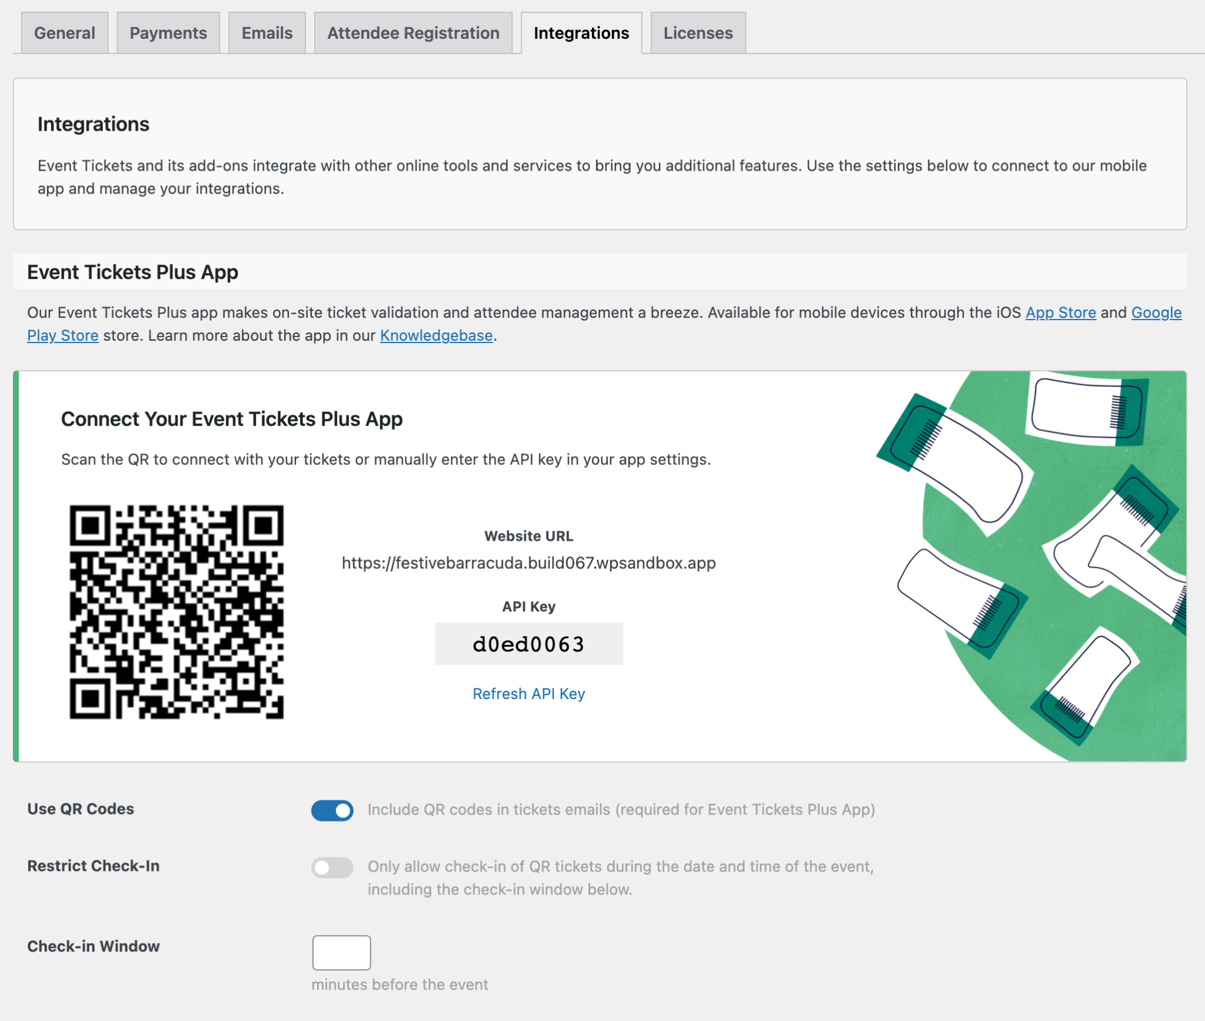
Task: Click the Connect Your Event Tickets Plus App heading
Action: (231, 419)
